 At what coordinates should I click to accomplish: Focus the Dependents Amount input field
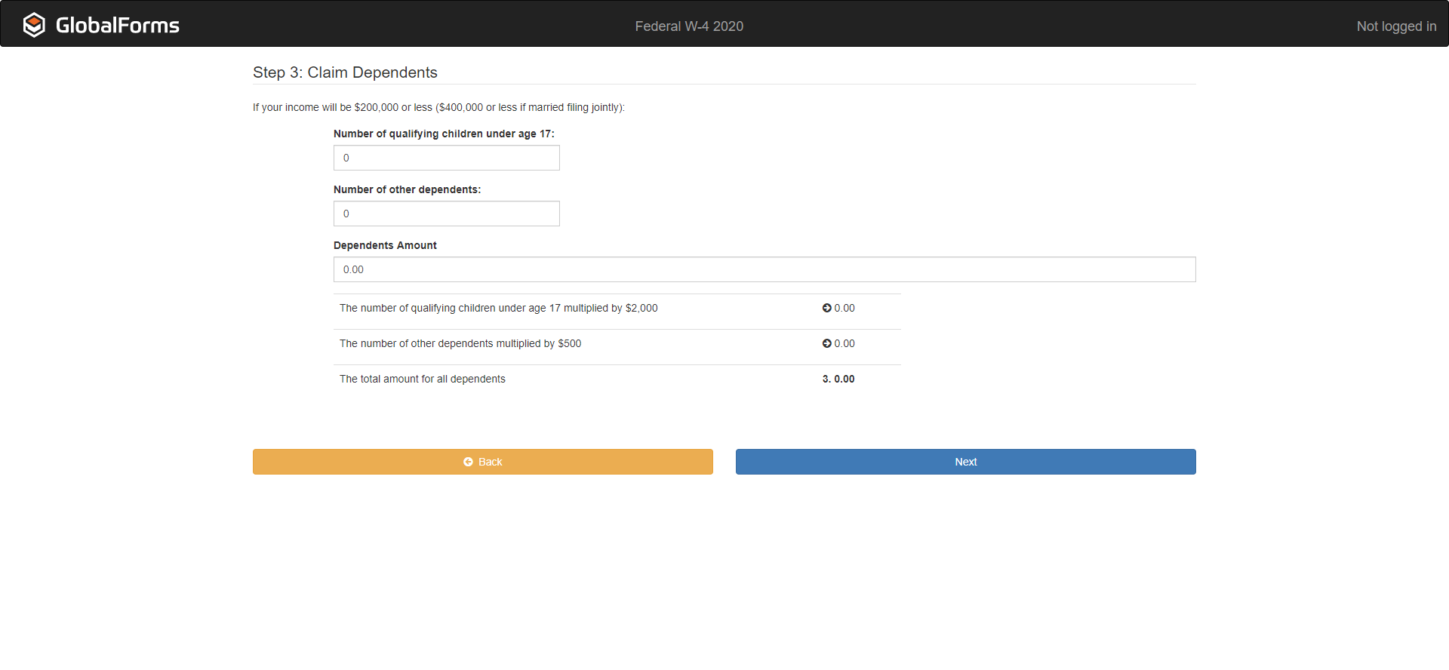point(764,269)
